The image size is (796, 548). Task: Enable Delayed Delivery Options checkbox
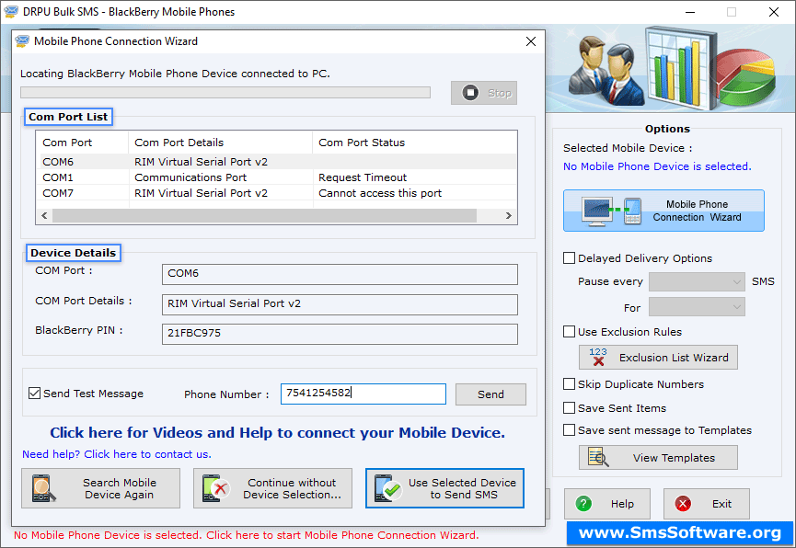click(x=569, y=257)
